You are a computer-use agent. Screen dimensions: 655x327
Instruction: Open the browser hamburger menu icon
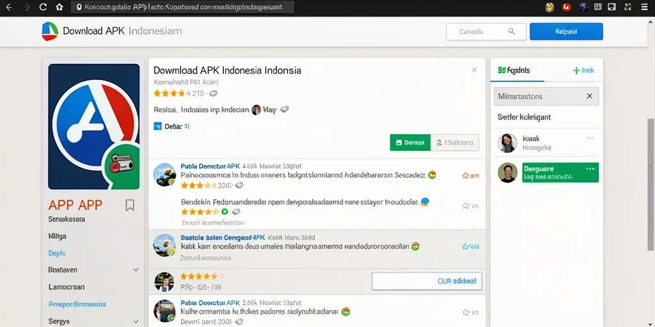pos(645,6)
